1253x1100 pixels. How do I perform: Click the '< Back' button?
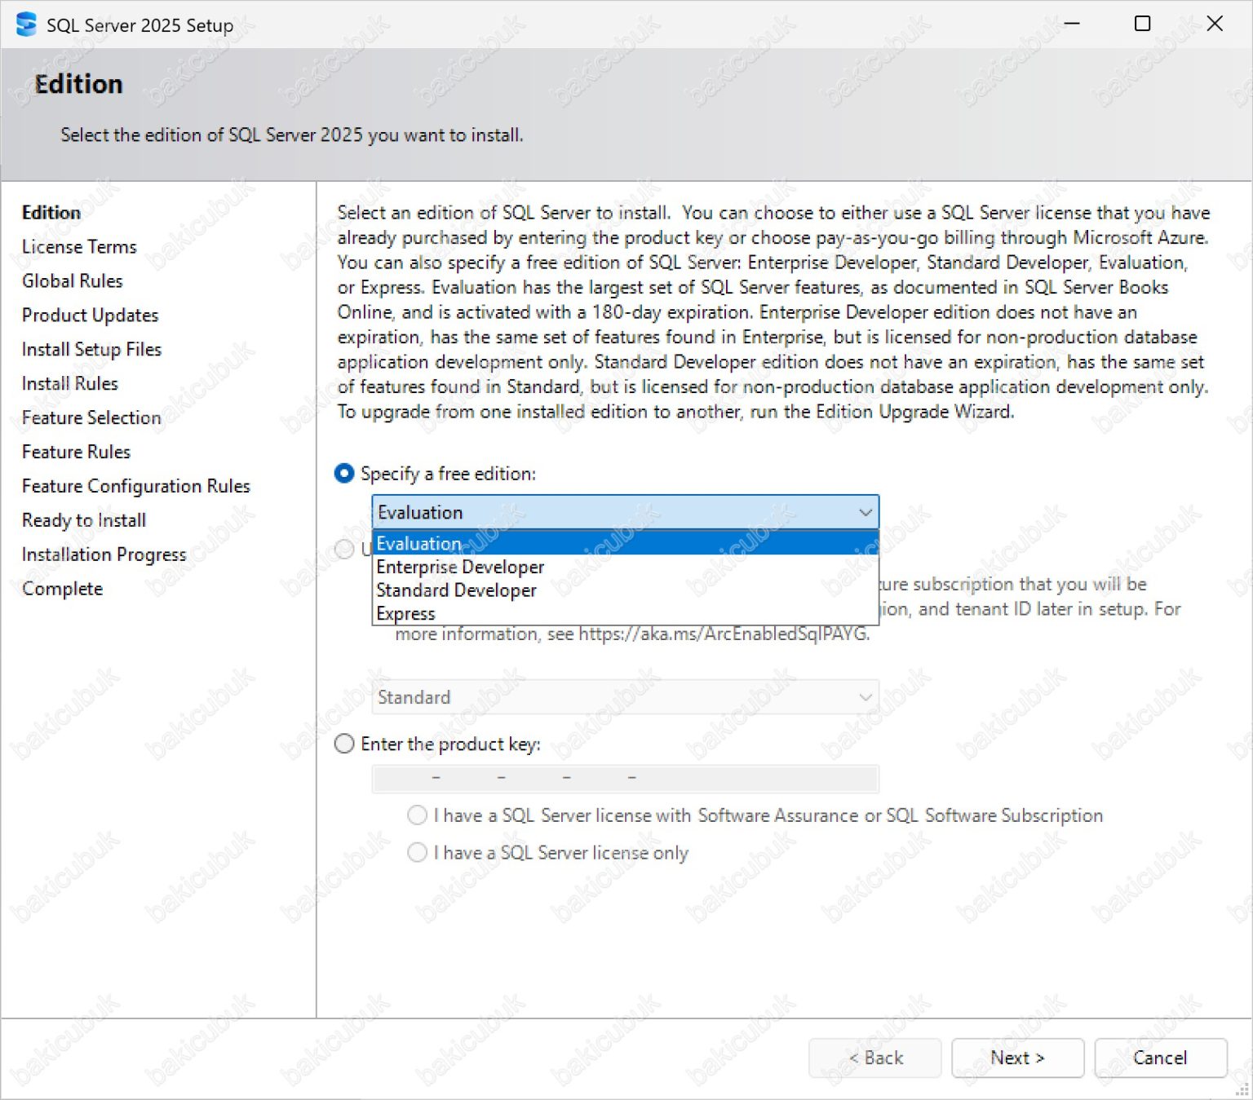[874, 1058]
